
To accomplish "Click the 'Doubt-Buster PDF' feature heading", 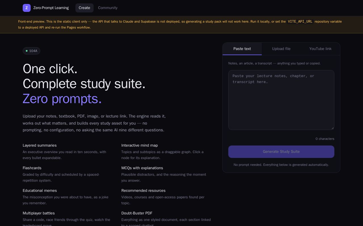I will point(137,213).
